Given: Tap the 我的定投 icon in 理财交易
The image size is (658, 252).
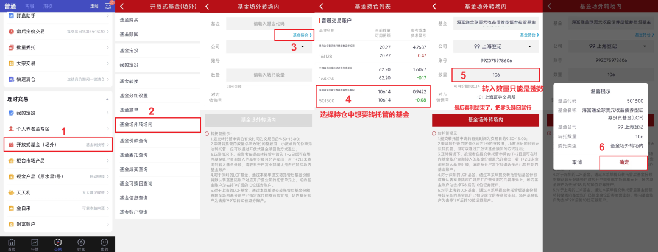Looking at the screenshot, I should tap(11, 113).
